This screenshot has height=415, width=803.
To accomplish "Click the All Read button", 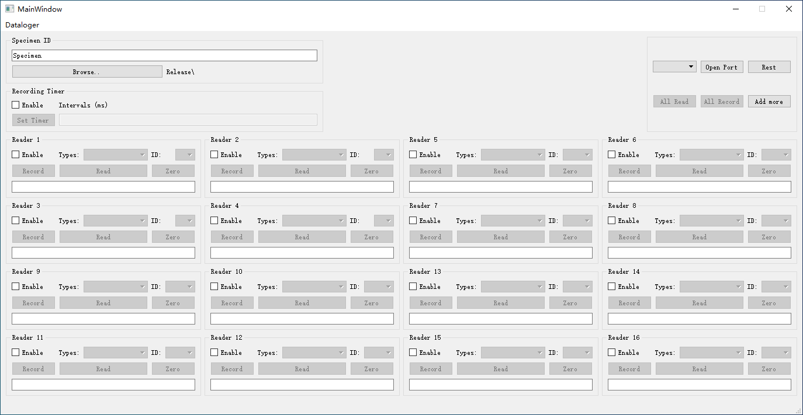I will [x=674, y=102].
